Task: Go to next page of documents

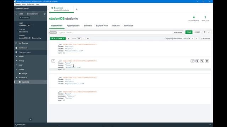Action: (196, 38)
